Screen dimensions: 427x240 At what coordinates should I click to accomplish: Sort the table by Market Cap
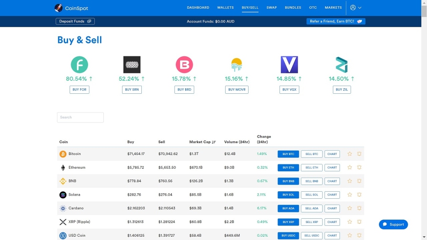(x=202, y=142)
